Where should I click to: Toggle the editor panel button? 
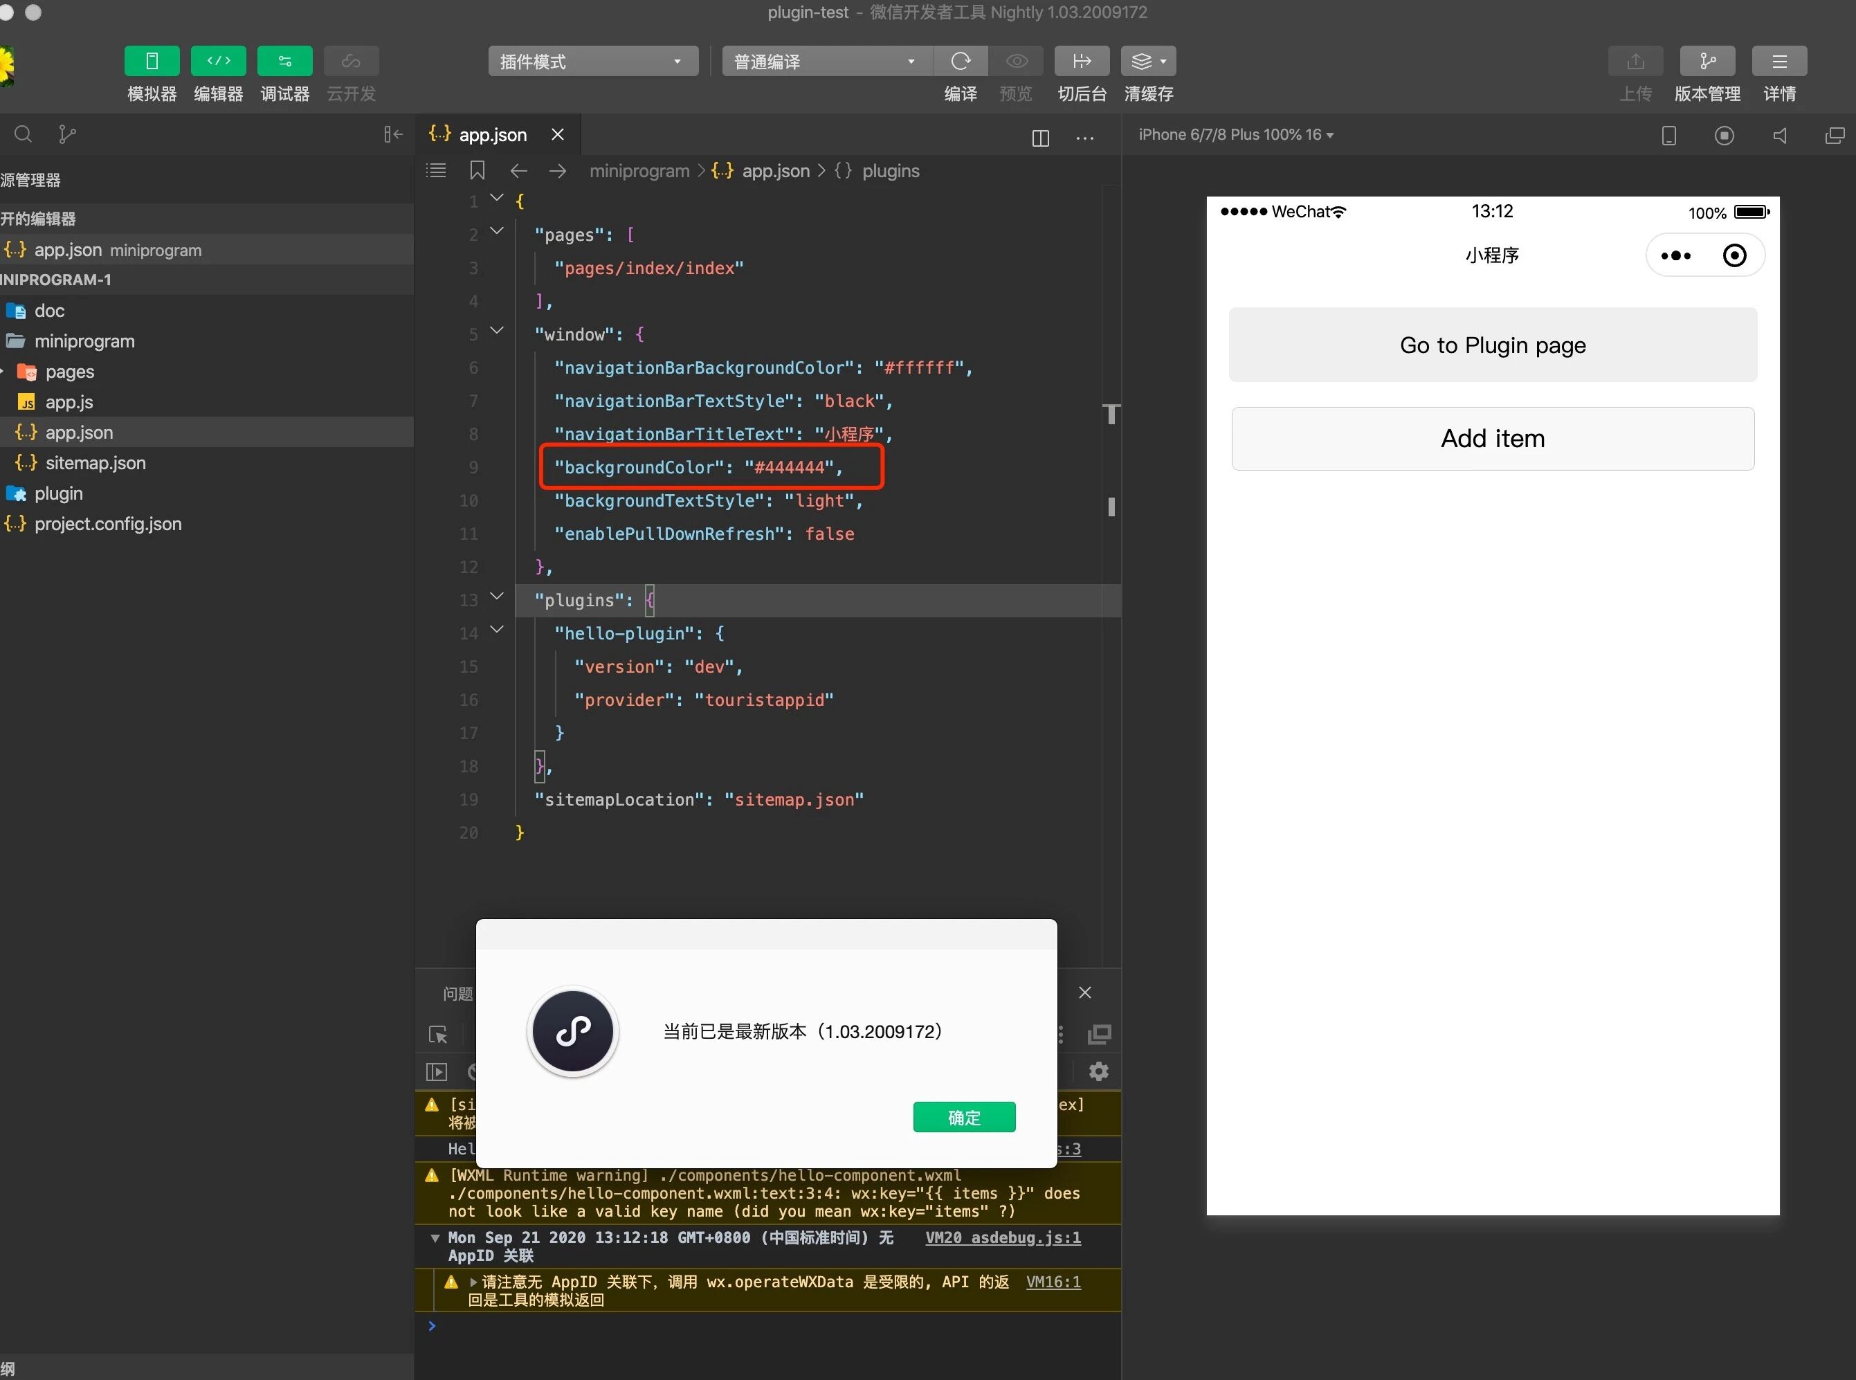tap(218, 61)
